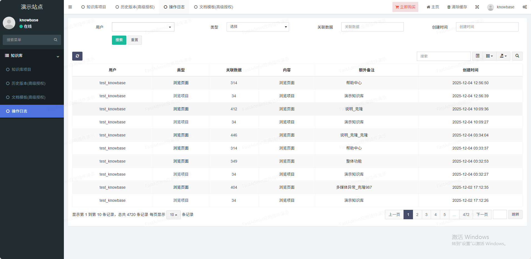Toggle the table card view icon

(x=477, y=56)
